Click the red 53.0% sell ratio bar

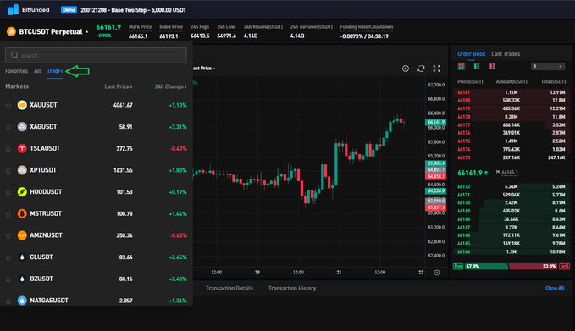coord(534,266)
